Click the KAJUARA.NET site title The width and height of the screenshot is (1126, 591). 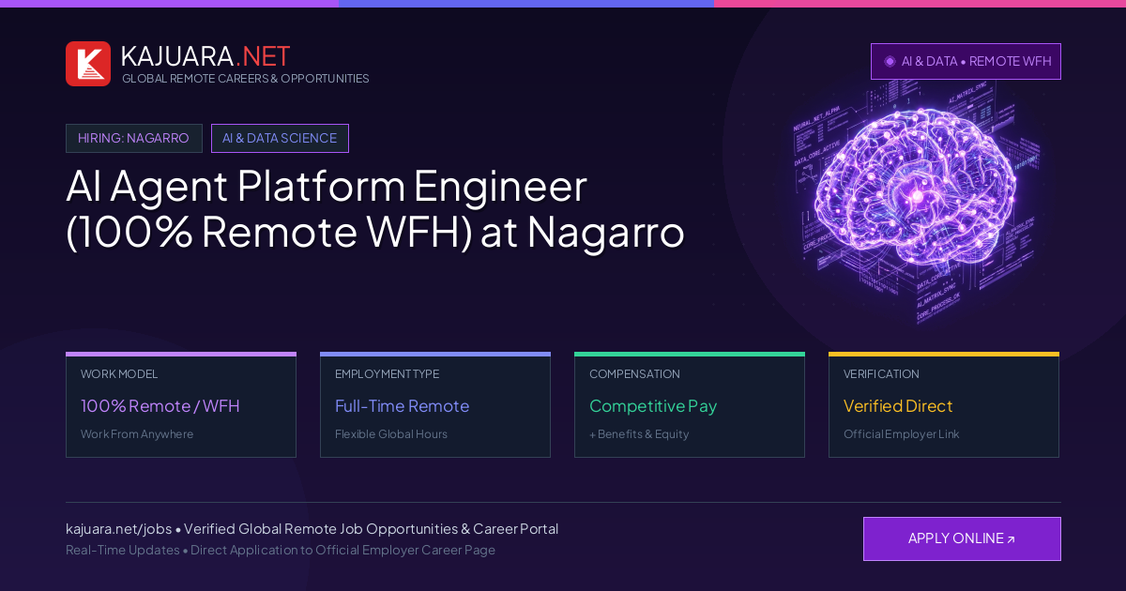(205, 56)
